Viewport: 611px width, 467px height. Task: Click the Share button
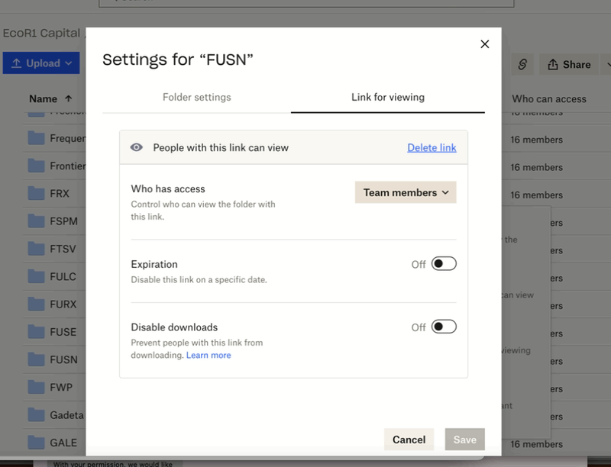click(570, 65)
